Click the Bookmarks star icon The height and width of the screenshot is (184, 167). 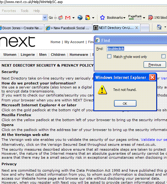102,18
